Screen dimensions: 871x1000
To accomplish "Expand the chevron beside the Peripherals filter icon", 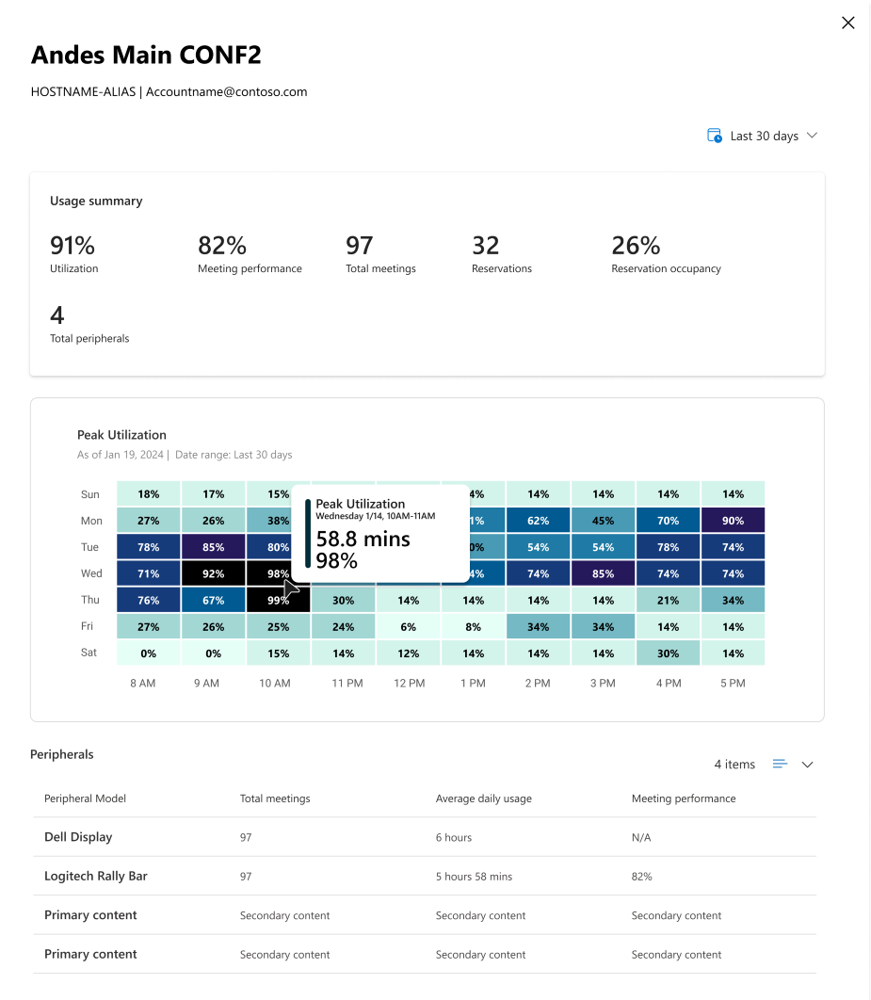I will click(807, 765).
